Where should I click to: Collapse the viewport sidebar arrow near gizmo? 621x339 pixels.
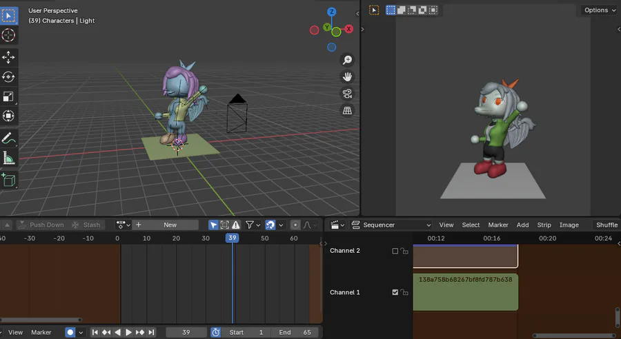tap(357, 14)
